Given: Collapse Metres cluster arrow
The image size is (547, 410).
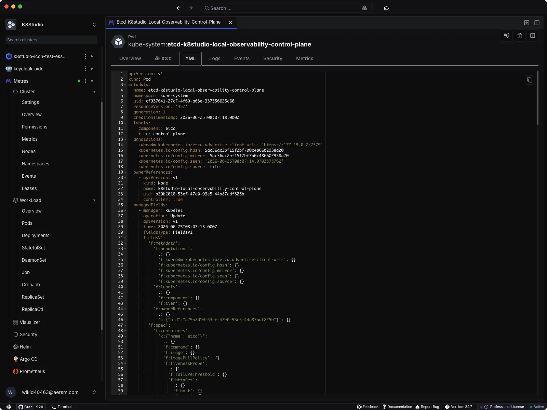Looking at the screenshot, I should click(x=92, y=81).
